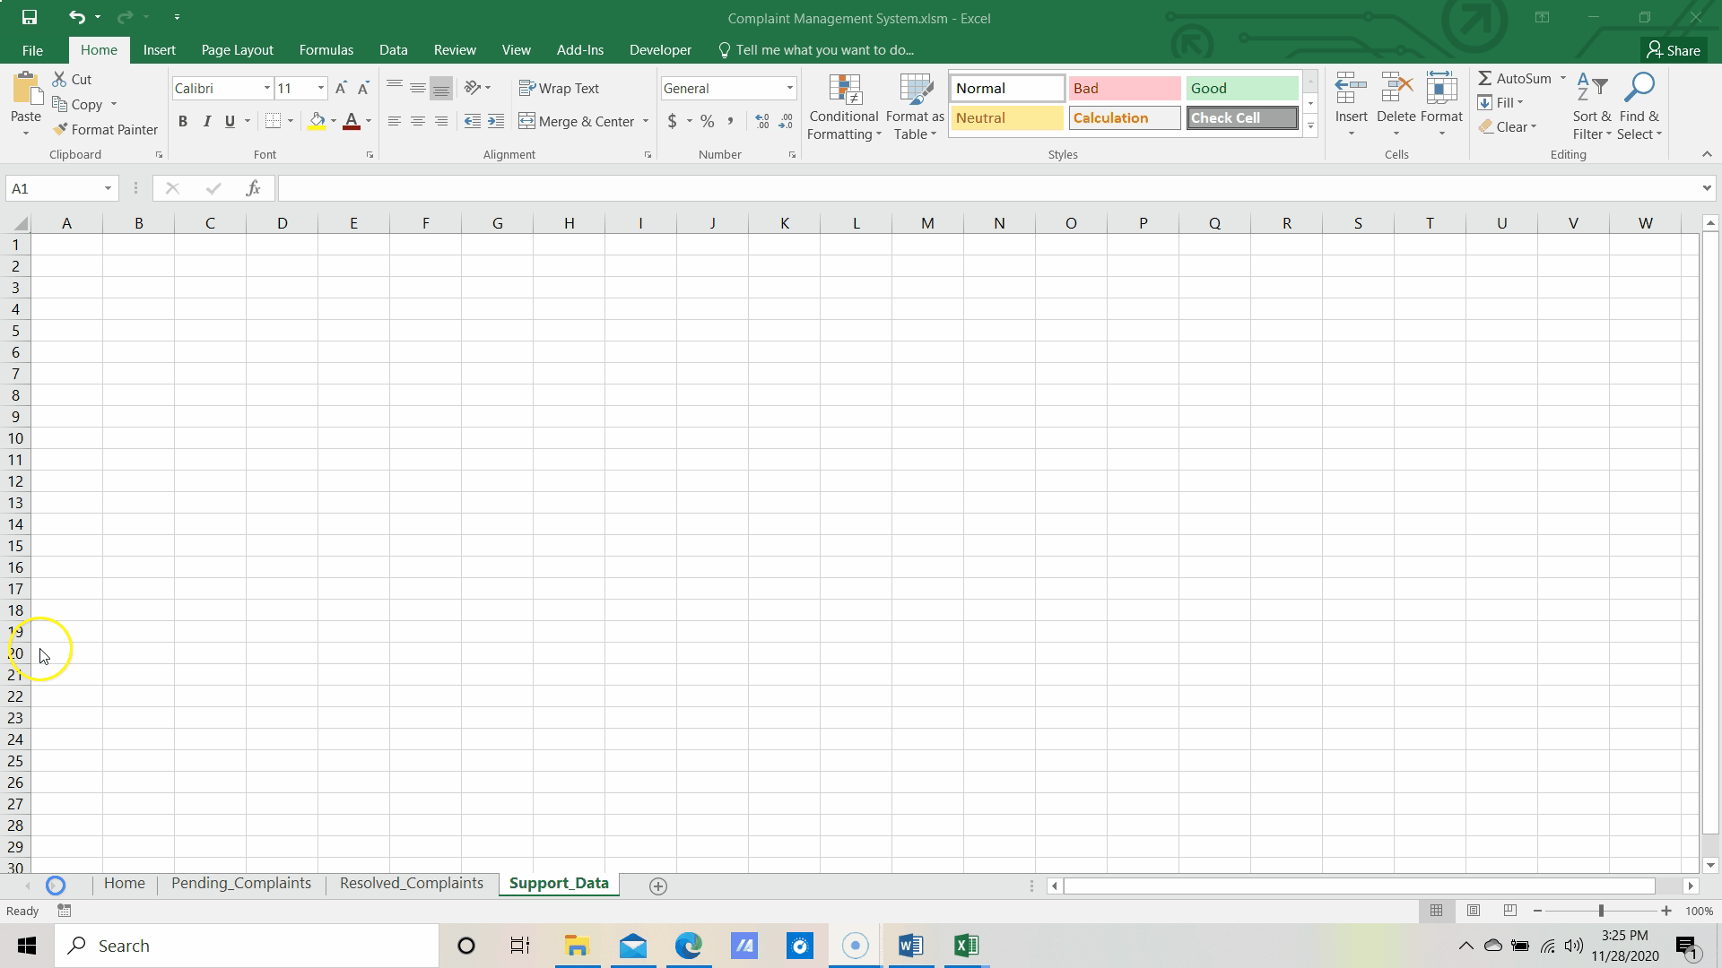The width and height of the screenshot is (1722, 968).
Task: Expand the Font Size dropdown
Action: click(x=319, y=89)
